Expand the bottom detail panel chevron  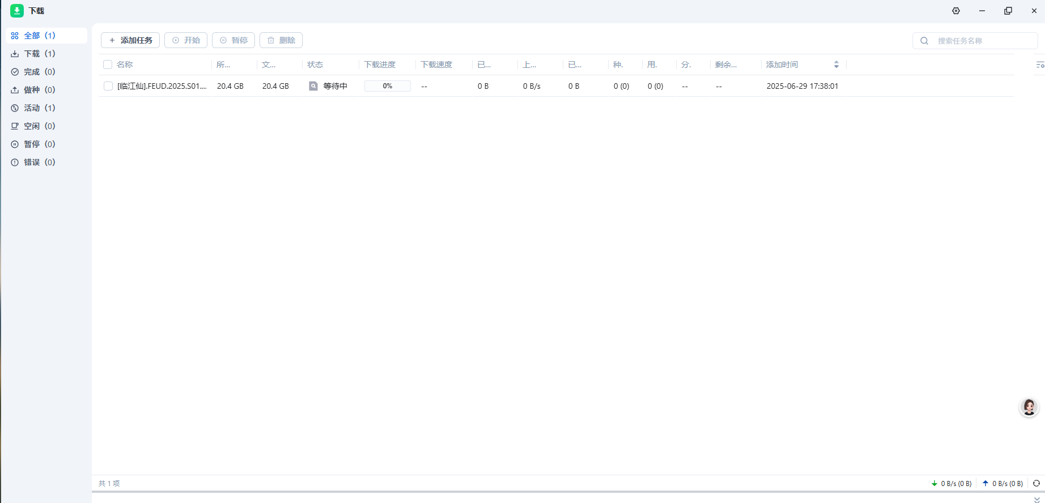tap(1037, 499)
